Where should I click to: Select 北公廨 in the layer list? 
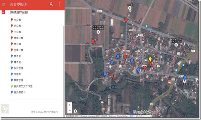pyautogui.click(x=17, y=26)
